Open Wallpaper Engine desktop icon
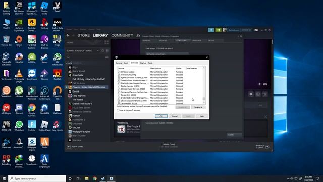The height and width of the screenshot is (182, 323). 32,144
